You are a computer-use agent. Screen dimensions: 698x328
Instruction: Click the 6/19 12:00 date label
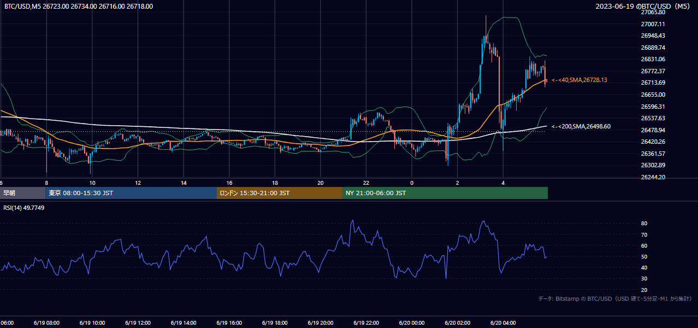138,323
